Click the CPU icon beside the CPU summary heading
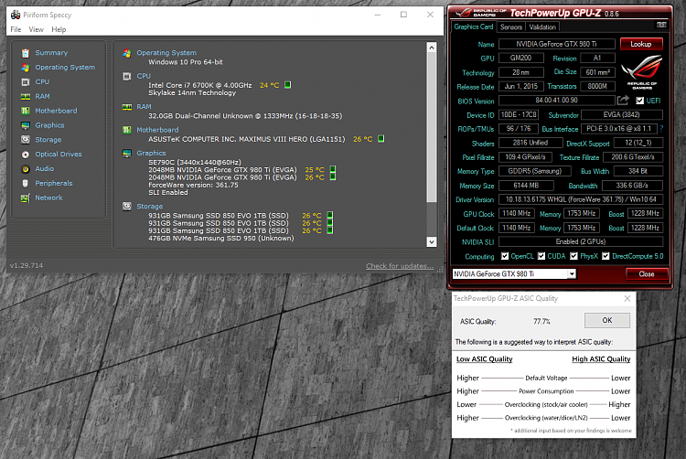Viewport: 686px width, 459px height. [127, 77]
